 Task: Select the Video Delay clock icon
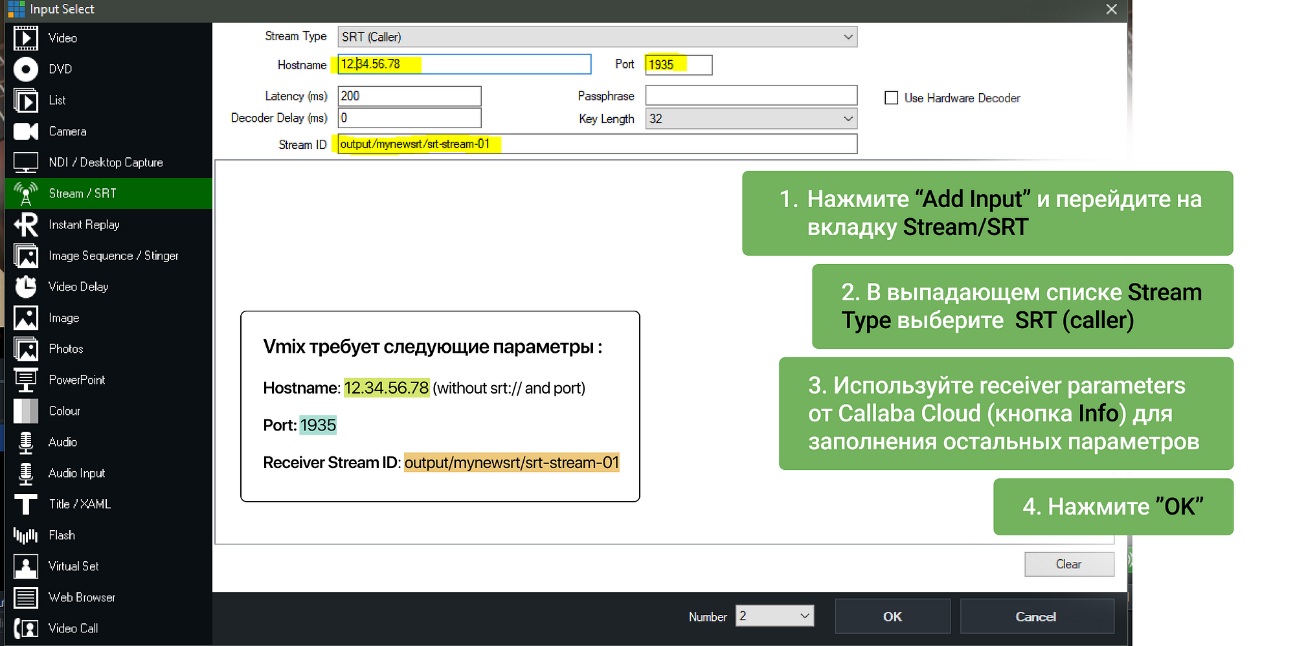26,287
